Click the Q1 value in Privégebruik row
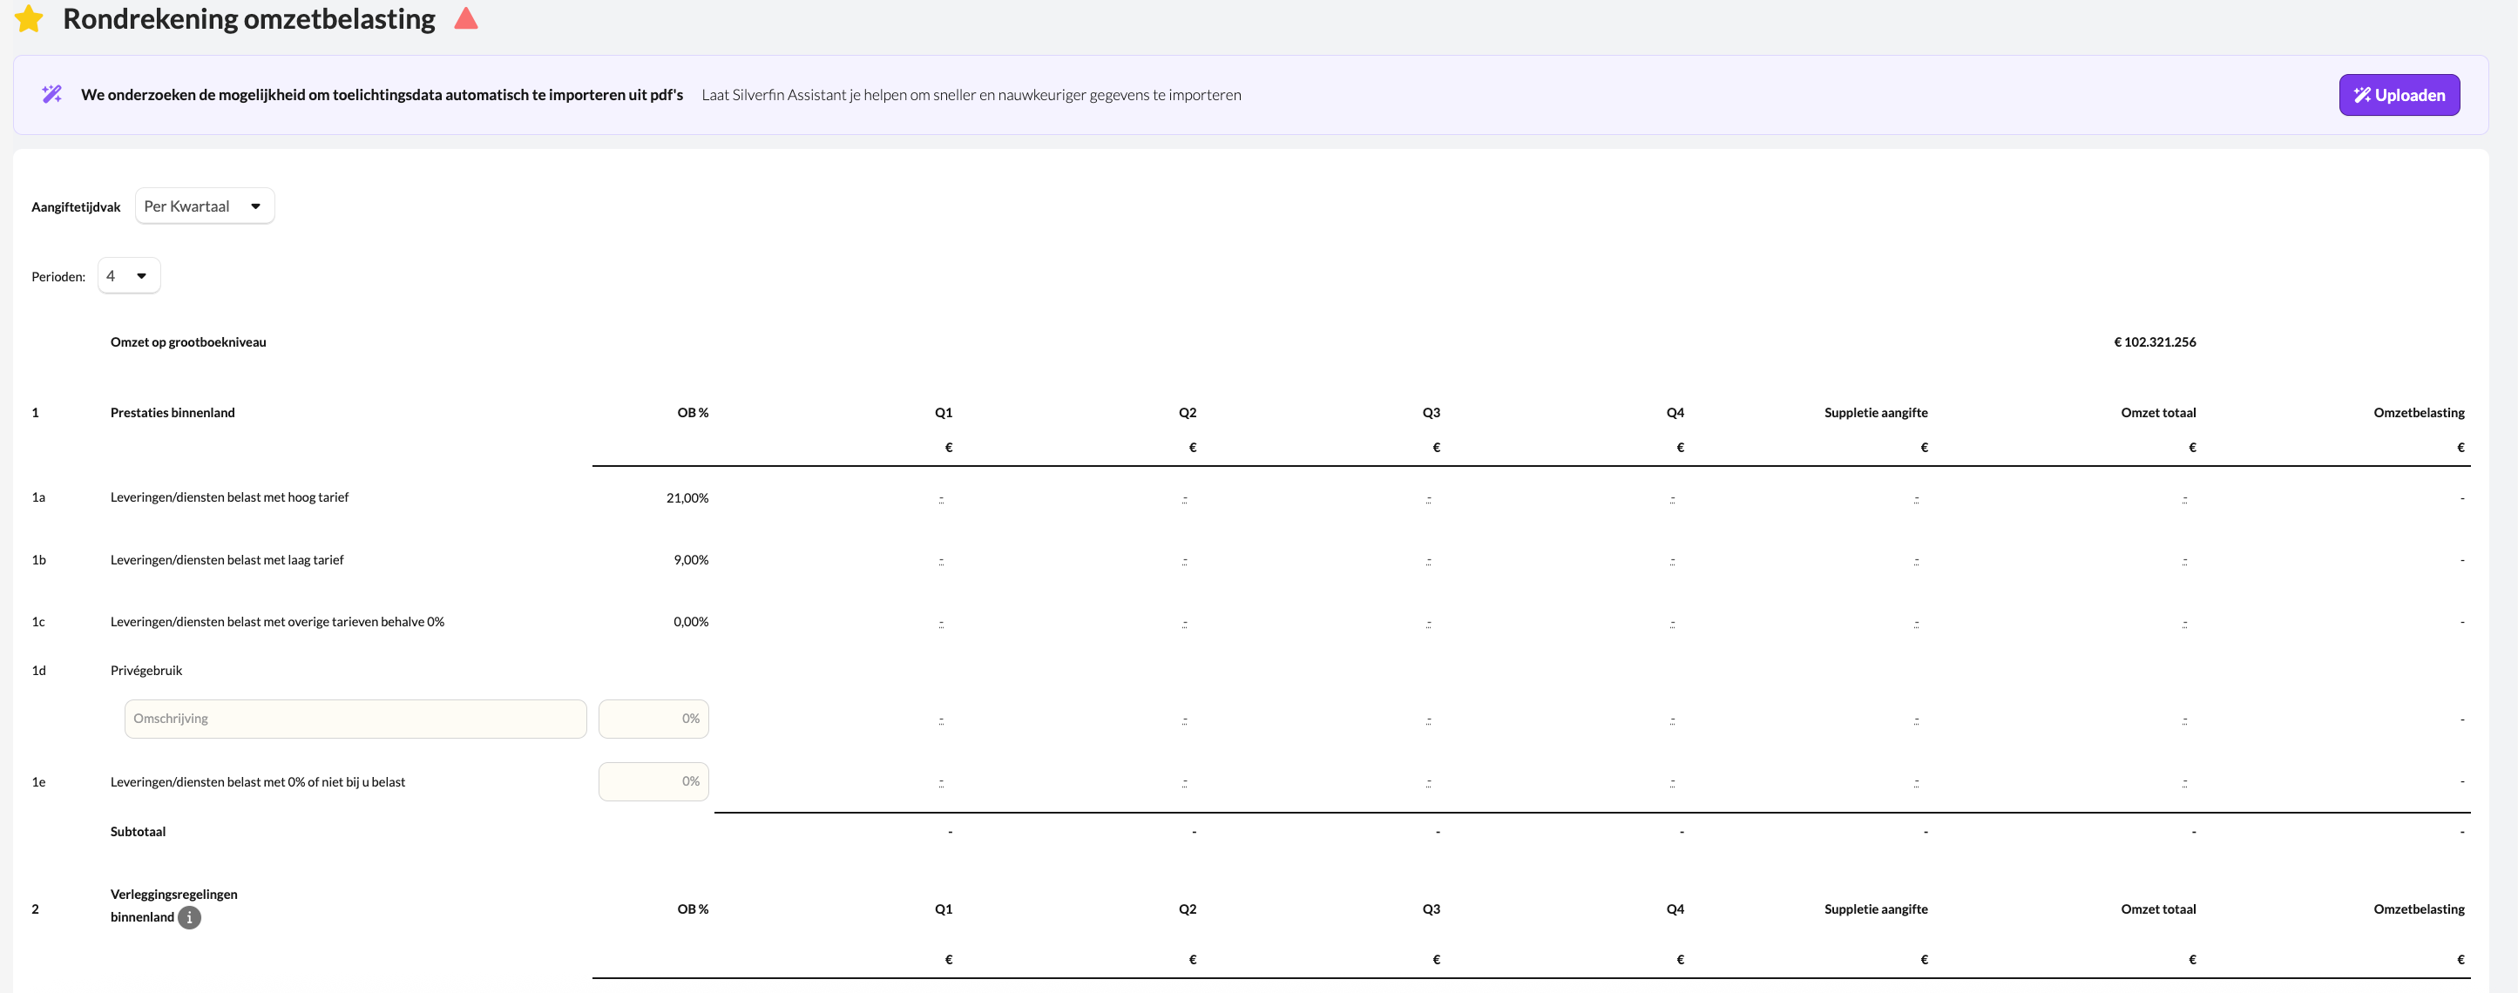The image size is (2518, 993). click(x=941, y=720)
